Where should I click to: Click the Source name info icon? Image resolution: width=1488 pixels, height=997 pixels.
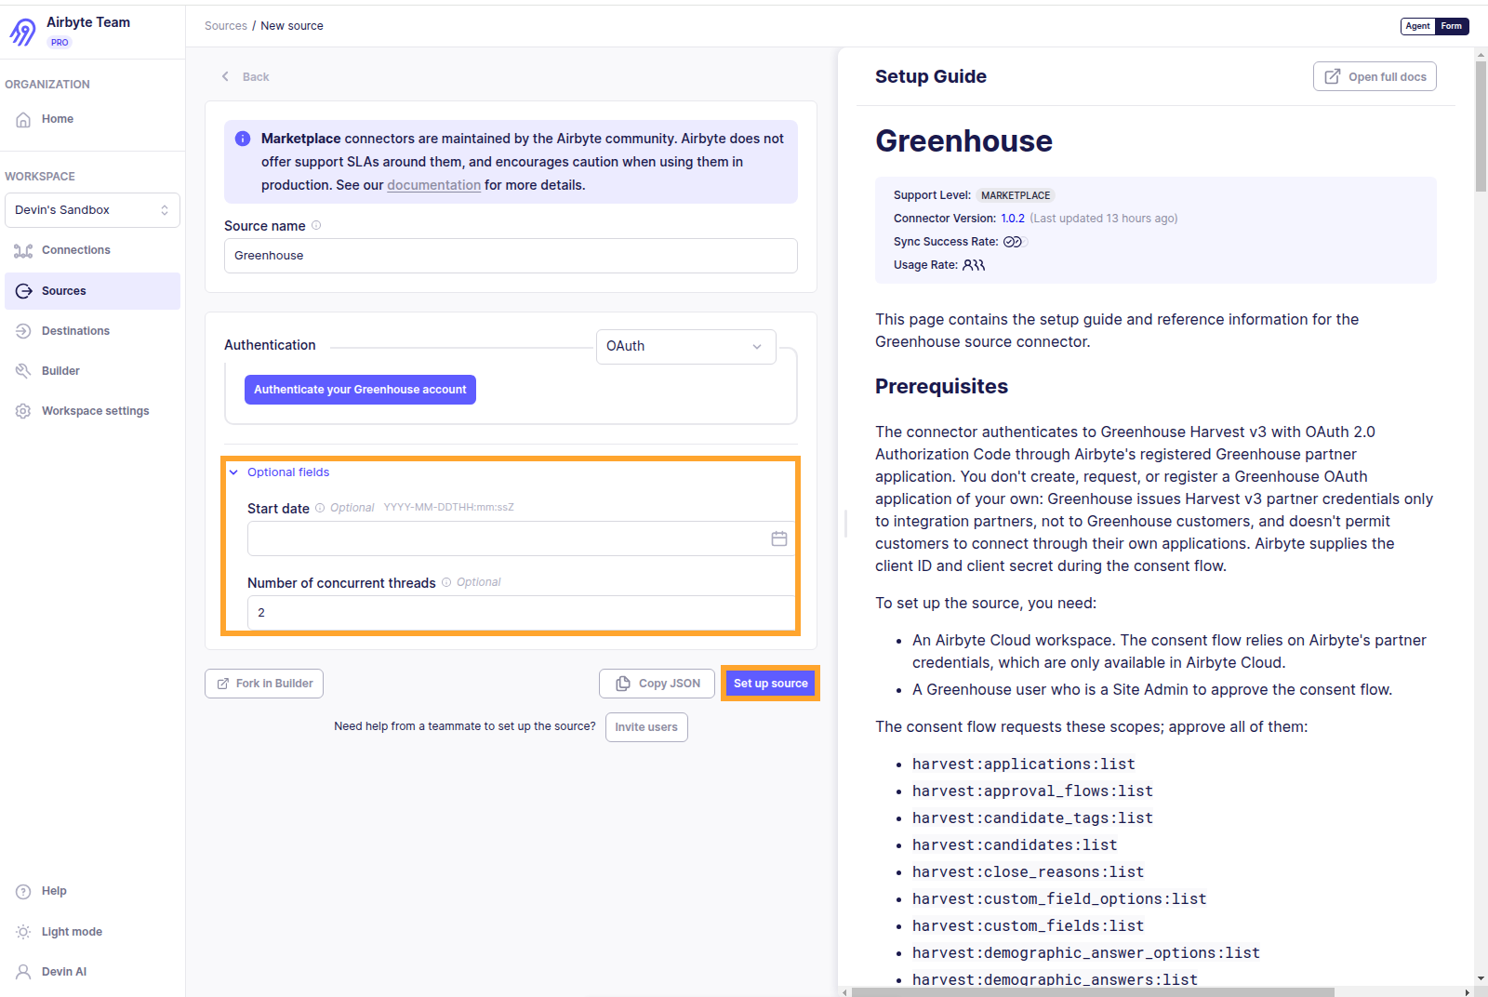[316, 225]
